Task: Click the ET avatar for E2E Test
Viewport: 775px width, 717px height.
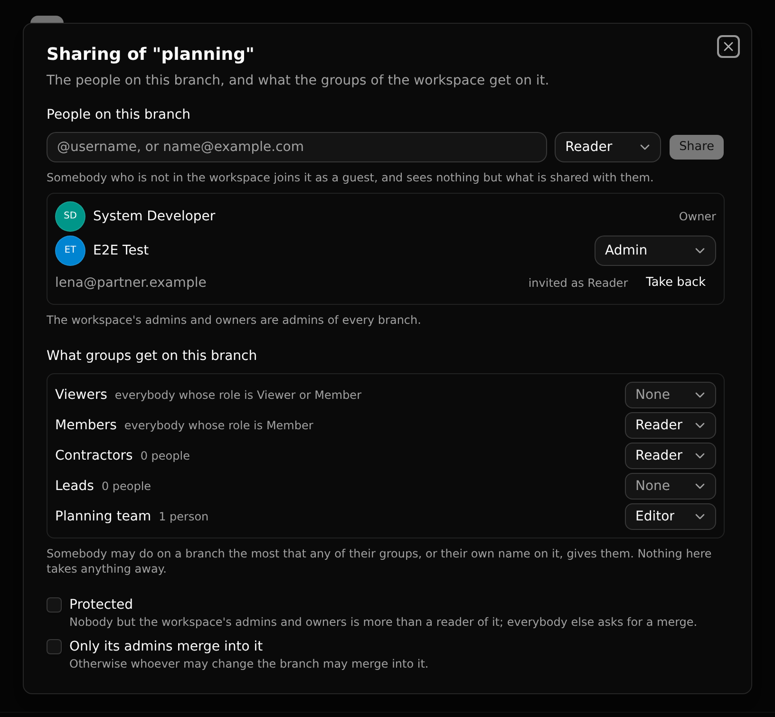Action: [70, 250]
